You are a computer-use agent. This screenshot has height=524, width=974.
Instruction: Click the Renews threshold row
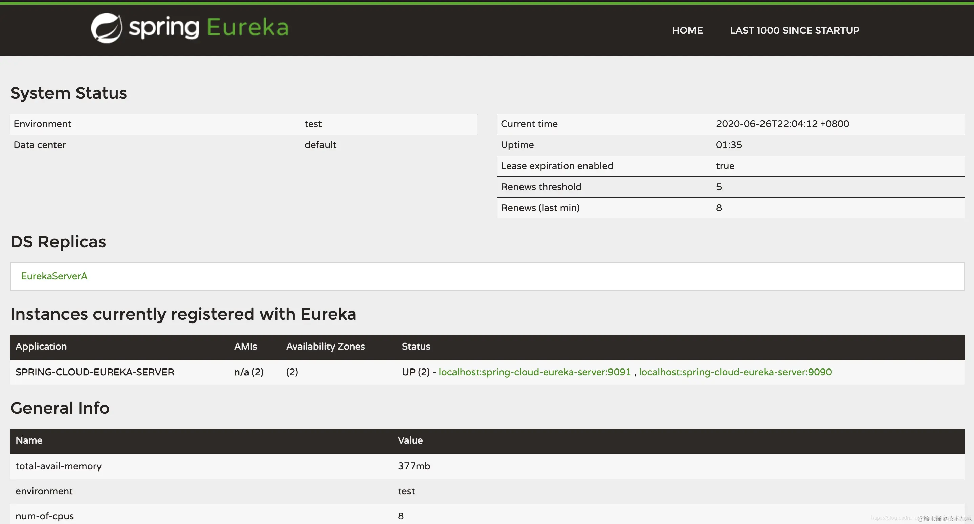541,187
